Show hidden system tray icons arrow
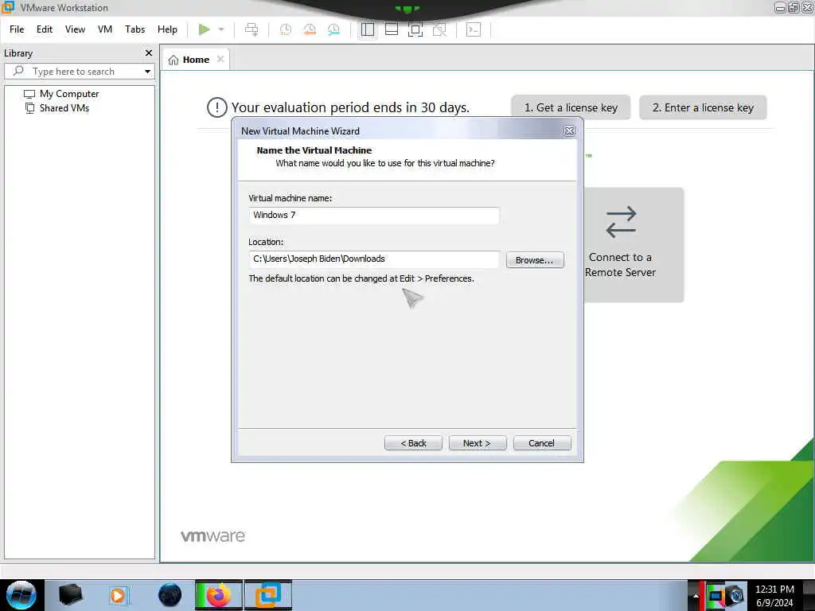Screen dimensions: 815x611 click(696, 596)
